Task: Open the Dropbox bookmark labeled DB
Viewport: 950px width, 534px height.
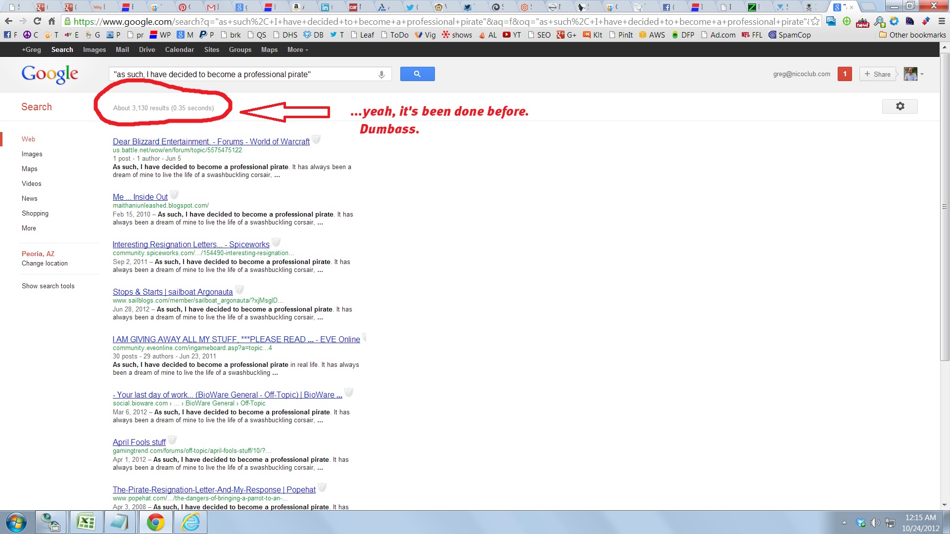Action: pos(313,35)
